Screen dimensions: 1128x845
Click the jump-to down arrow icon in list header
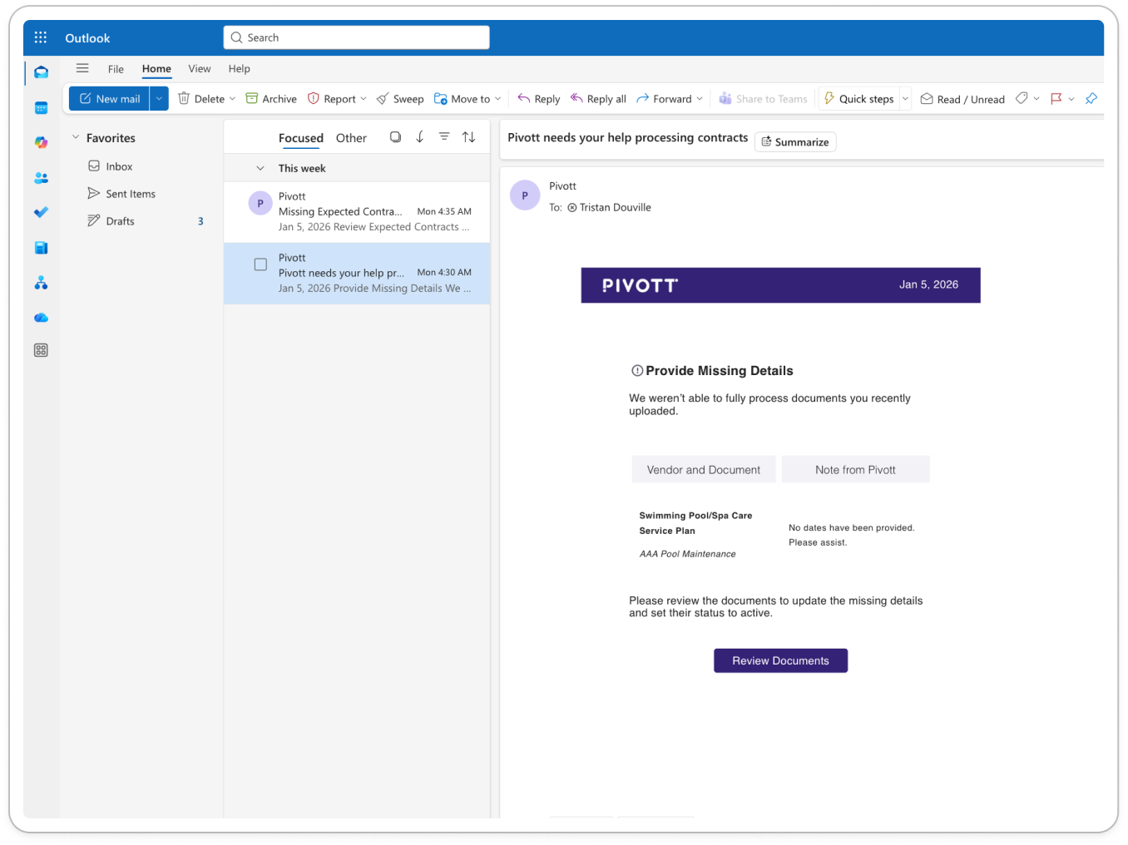[420, 137]
